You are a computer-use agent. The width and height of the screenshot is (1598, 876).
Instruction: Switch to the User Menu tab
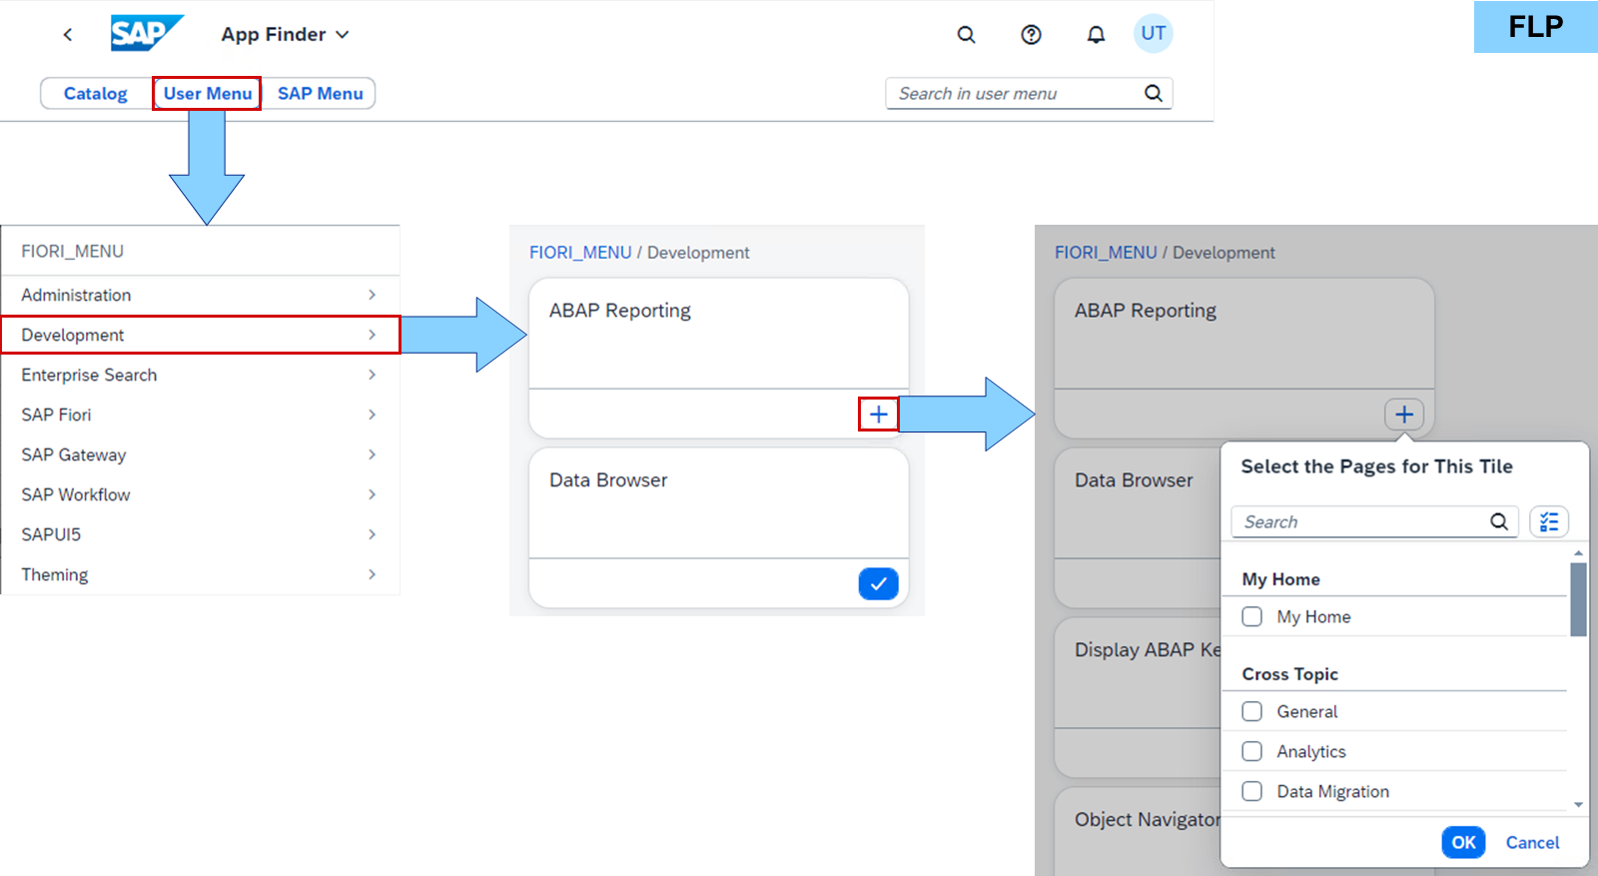click(207, 94)
